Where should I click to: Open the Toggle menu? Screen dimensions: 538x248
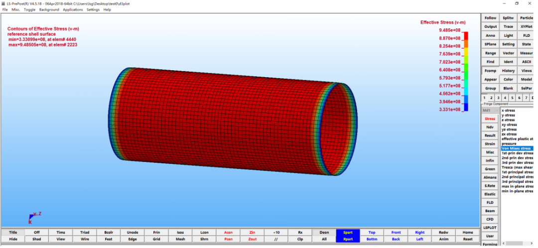(x=29, y=9)
